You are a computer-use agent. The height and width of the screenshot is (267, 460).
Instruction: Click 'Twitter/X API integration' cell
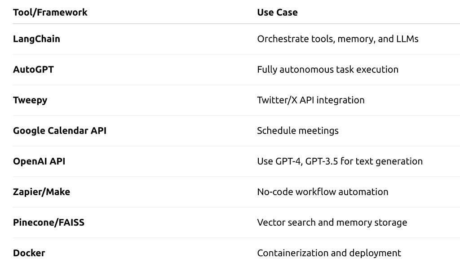coord(311,100)
